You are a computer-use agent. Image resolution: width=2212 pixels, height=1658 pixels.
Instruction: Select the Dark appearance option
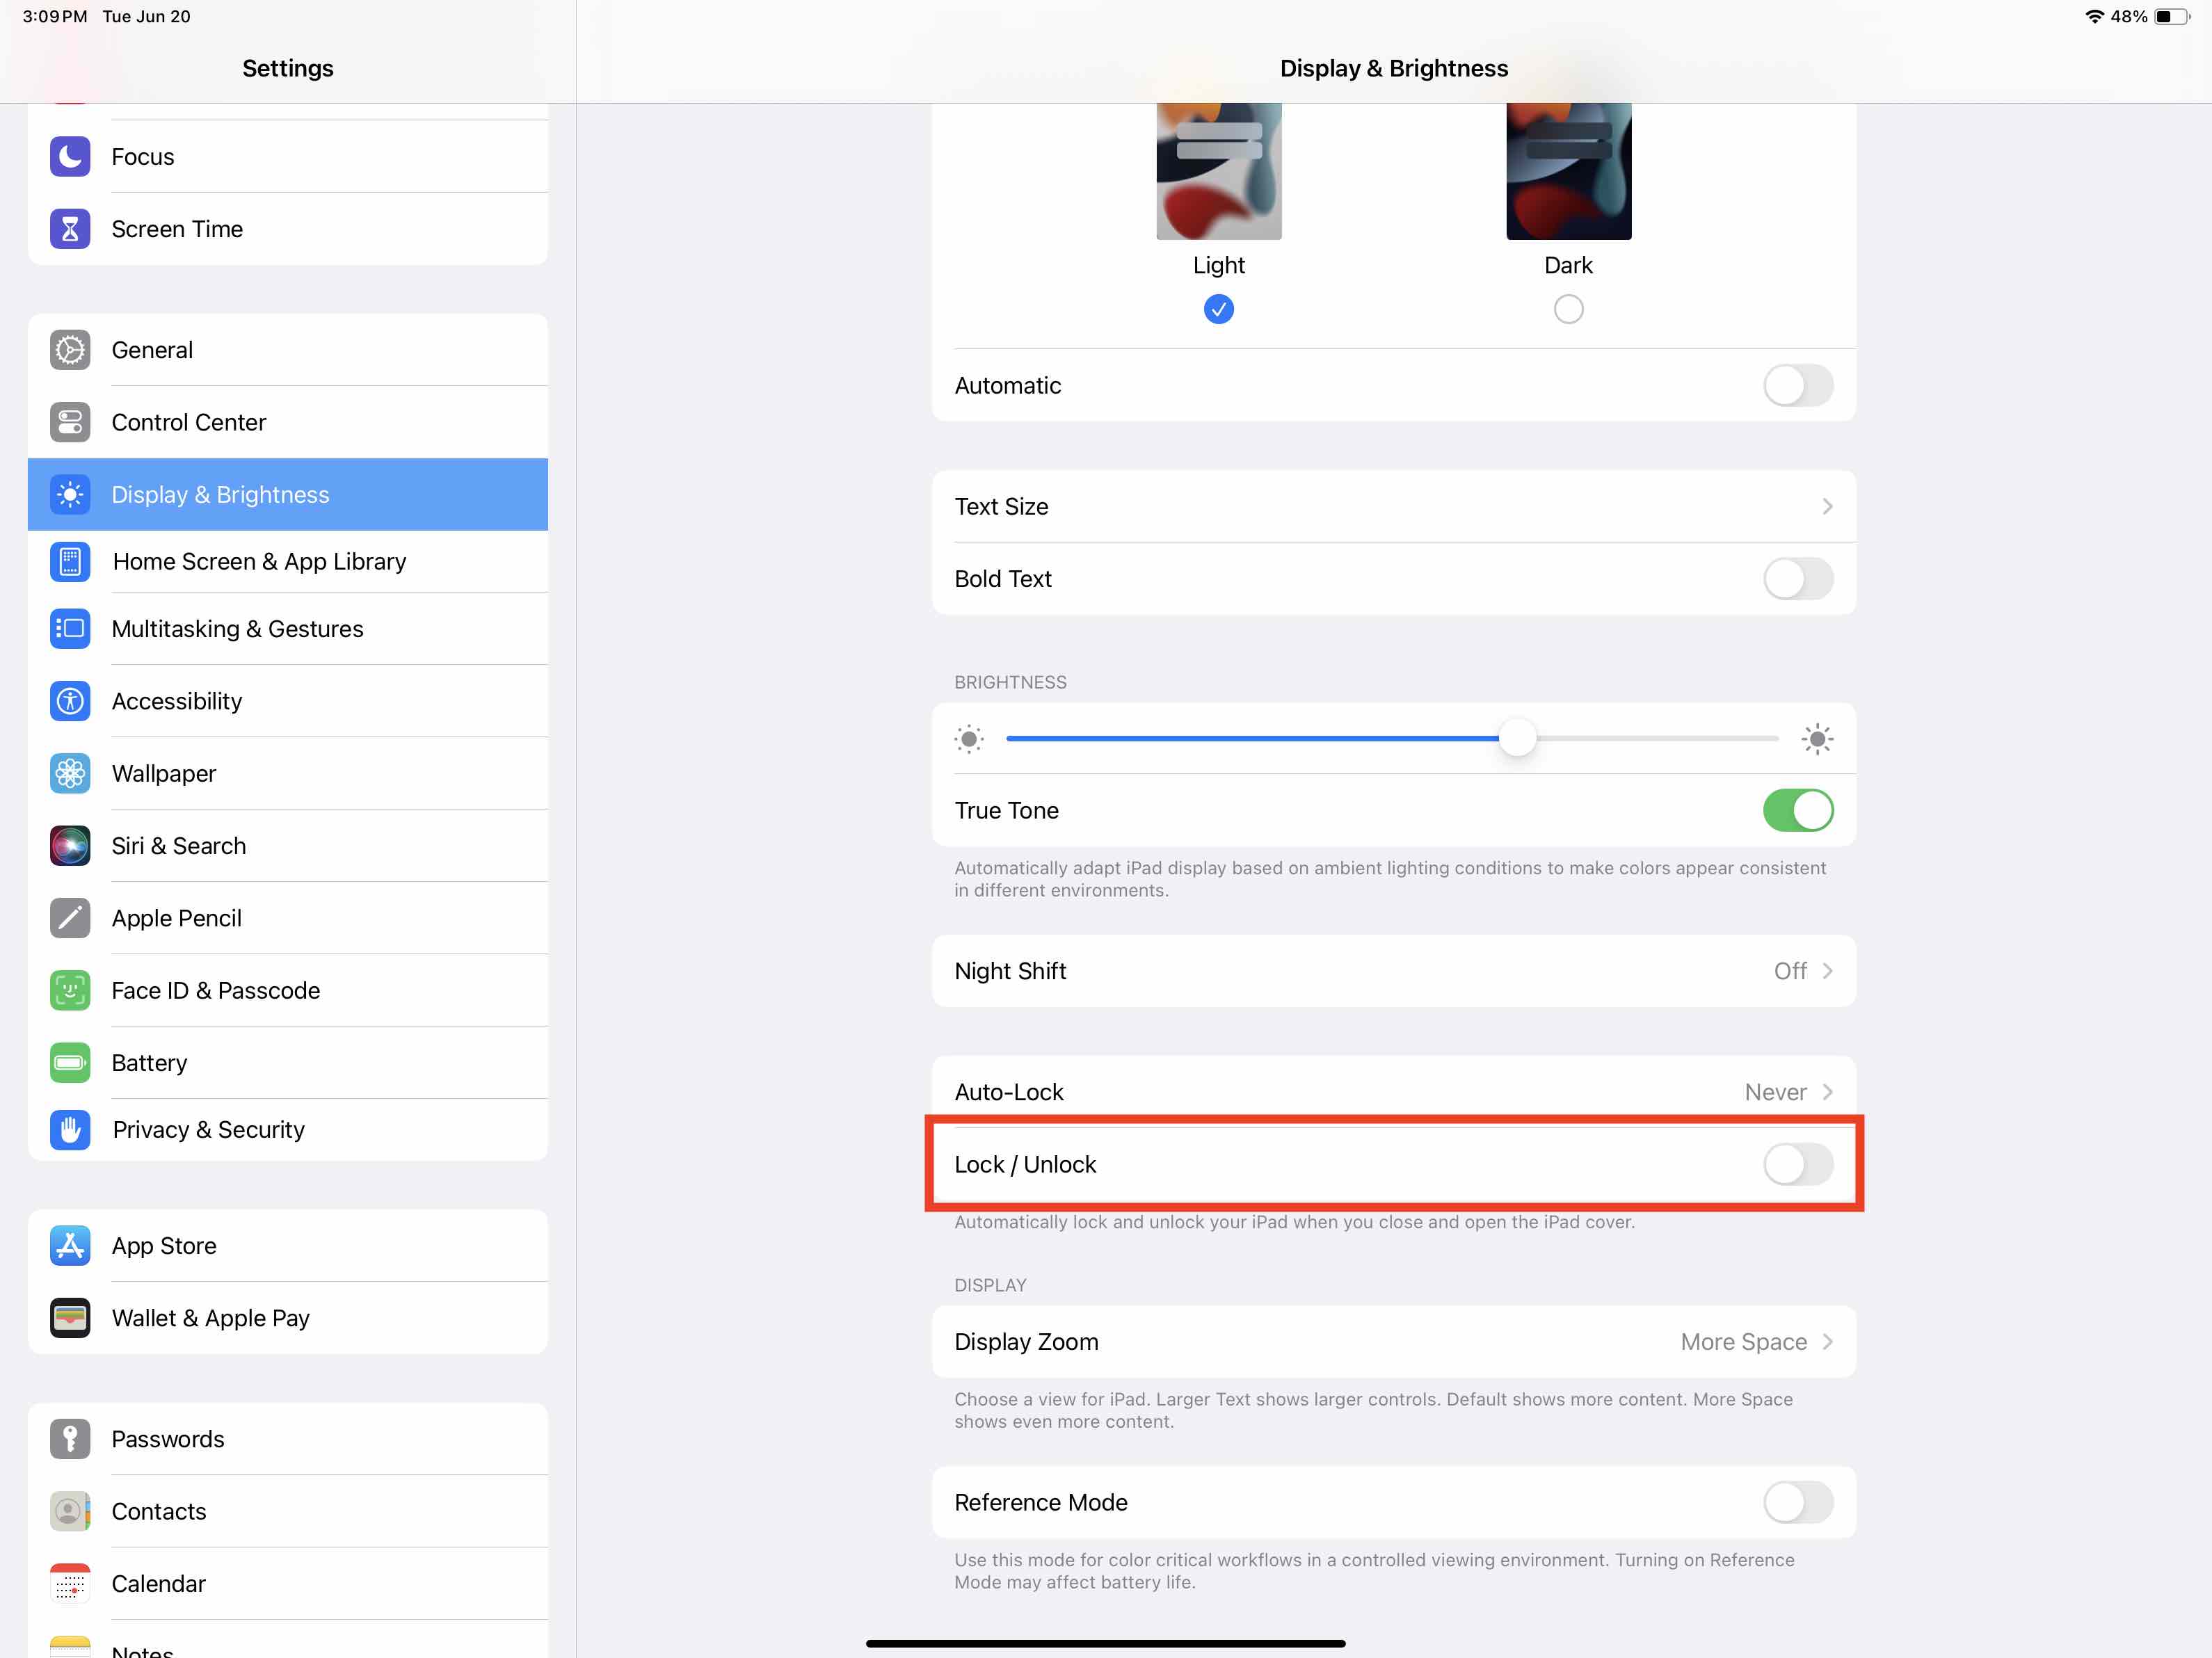(1568, 308)
